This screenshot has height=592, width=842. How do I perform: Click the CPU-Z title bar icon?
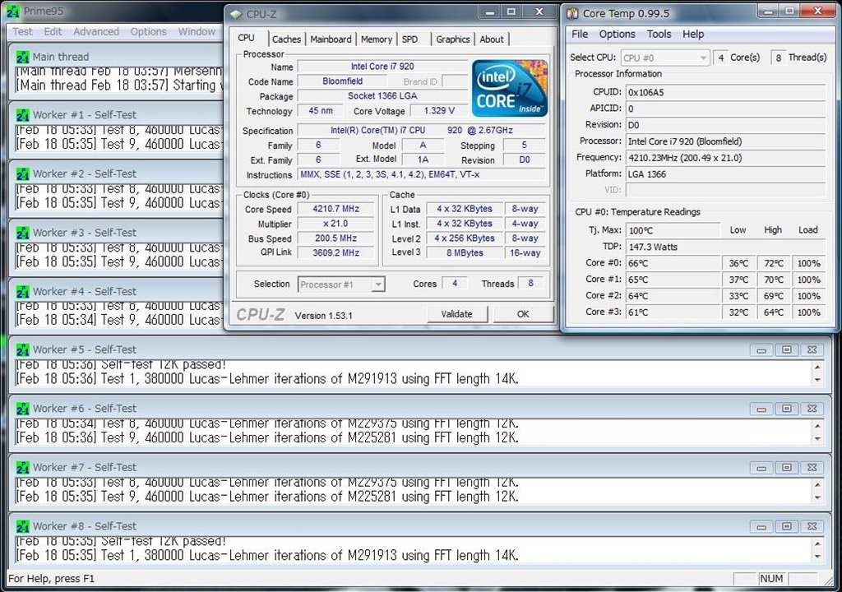(236, 13)
